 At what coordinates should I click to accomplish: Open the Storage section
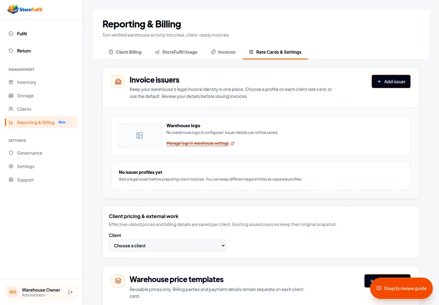[41, 96]
